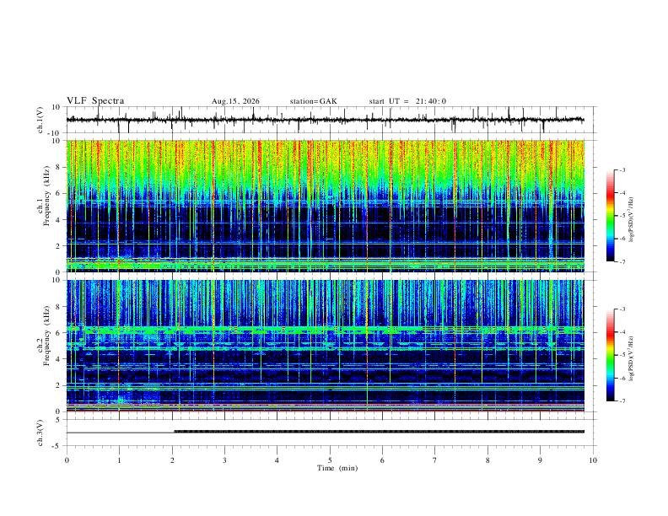The image size is (668, 516).
Task: Click the ch.1 waveform trace panel
Action: [x=326, y=120]
